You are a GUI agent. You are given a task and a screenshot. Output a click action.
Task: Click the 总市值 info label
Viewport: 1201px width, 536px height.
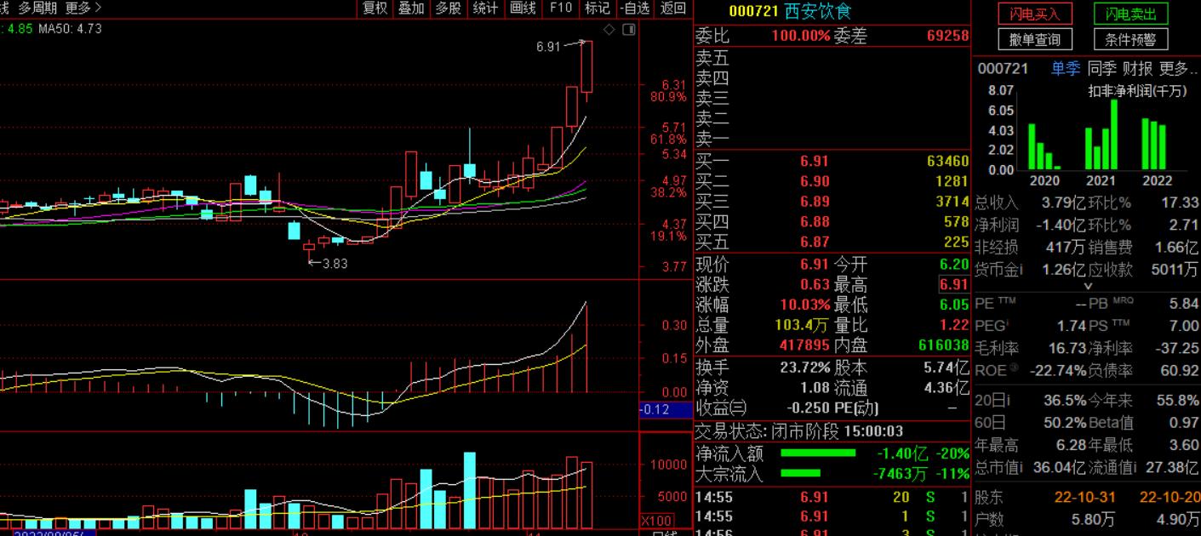coord(999,467)
